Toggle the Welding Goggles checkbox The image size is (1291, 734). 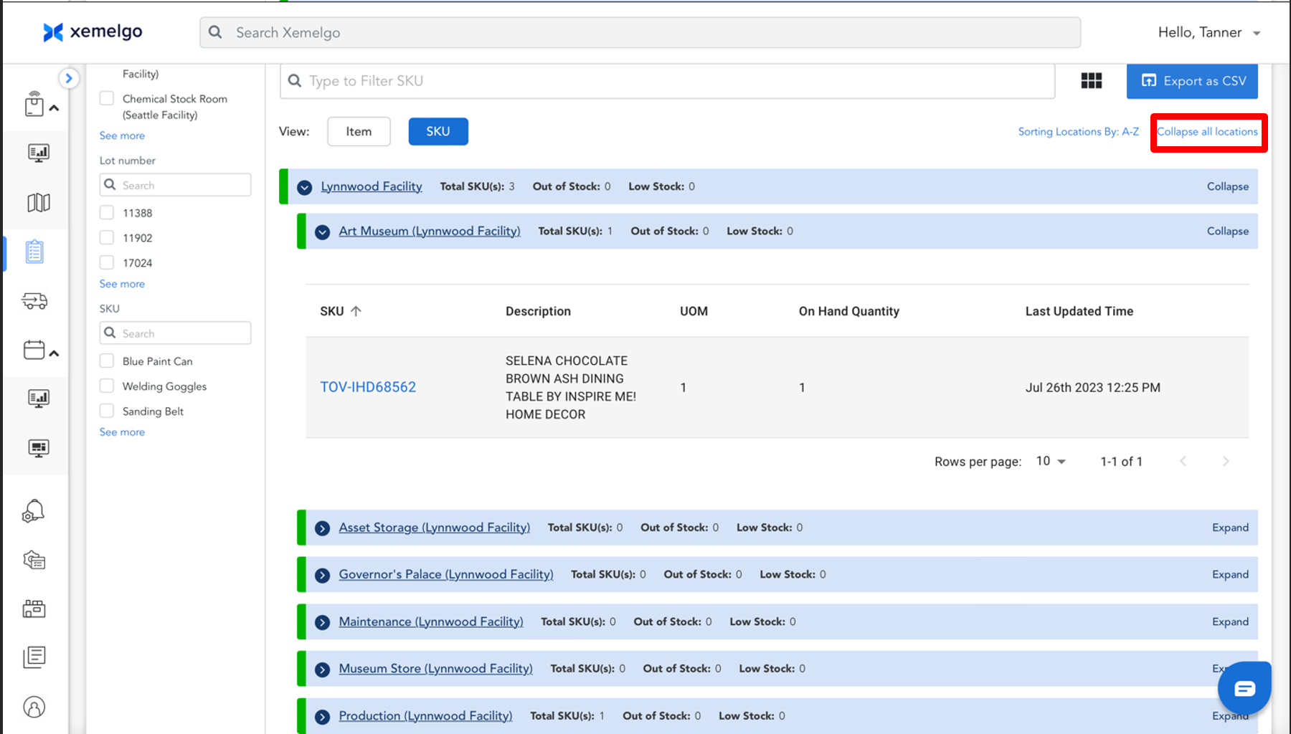[x=107, y=386]
